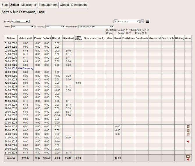195x166 pixels.
Task: Click the Gleittag column header
Action: coord(180,38)
